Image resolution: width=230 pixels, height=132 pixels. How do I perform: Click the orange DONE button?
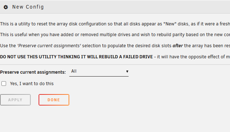(x=54, y=100)
